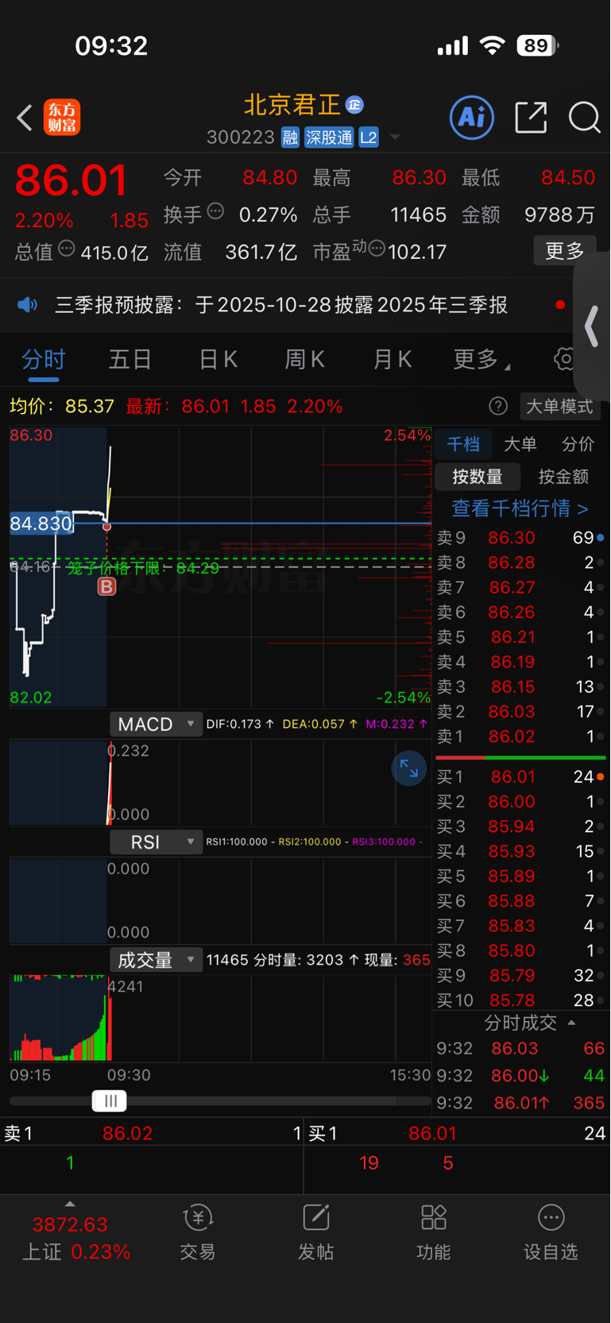The image size is (611, 1323).
Task: Tap the 9:32 86.00 44 trade row
Action: 520,1076
